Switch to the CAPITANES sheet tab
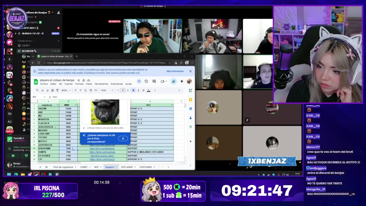The height and width of the screenshot is (206, 366). 146,167
